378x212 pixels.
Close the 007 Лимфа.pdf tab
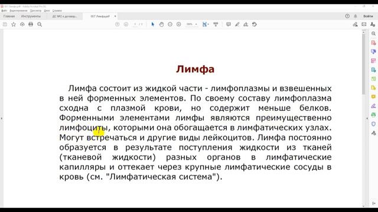[x=115, y=16]
